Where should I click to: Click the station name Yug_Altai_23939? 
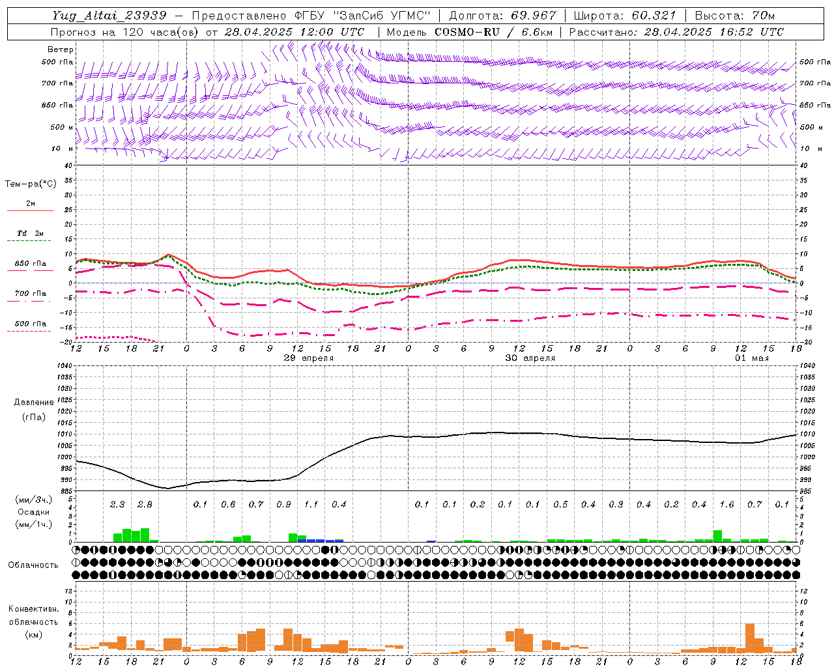109,16
